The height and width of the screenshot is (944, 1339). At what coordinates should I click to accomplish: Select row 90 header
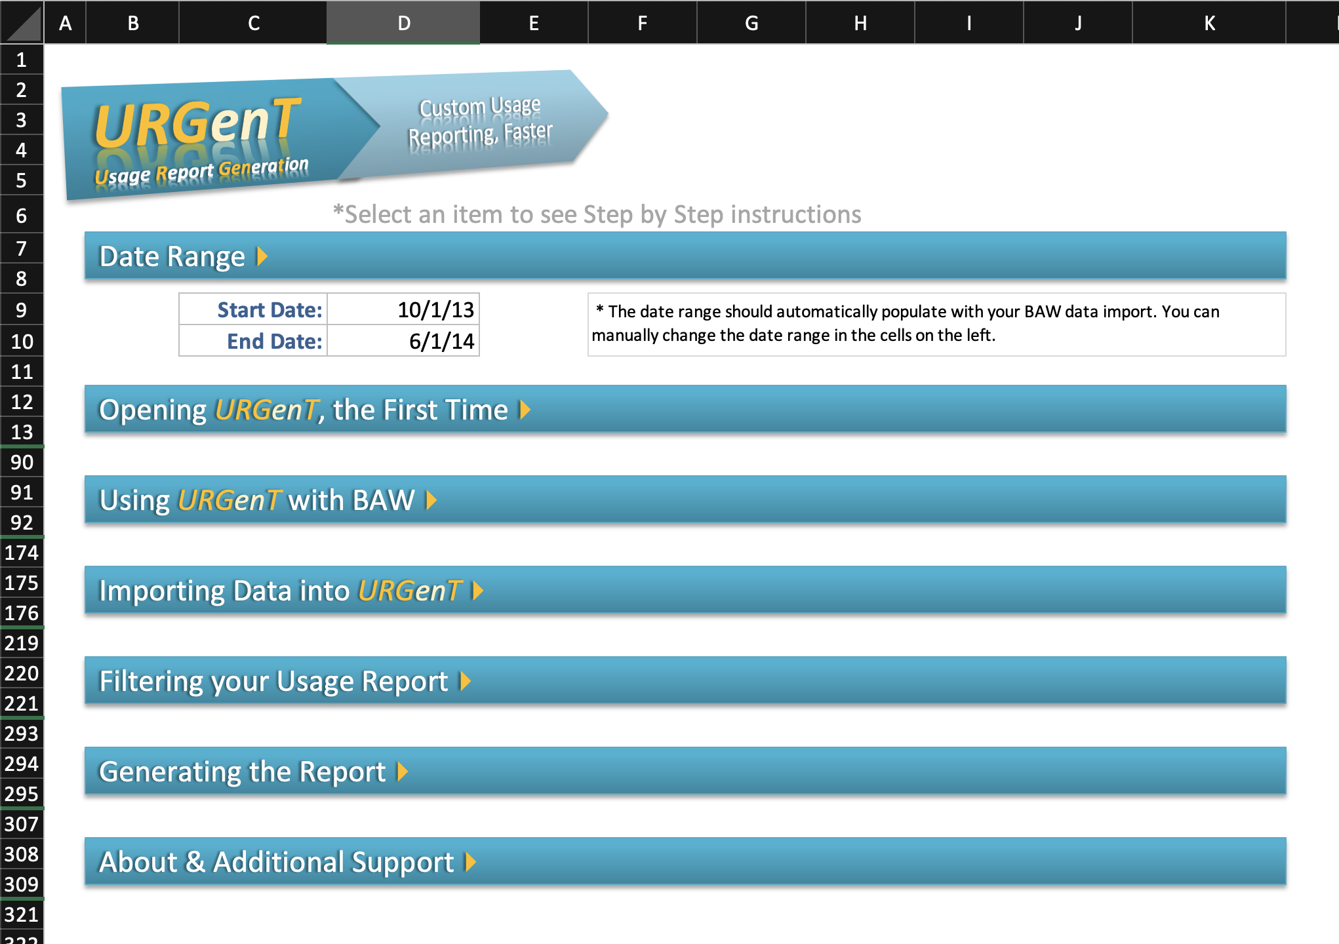pyautogui.click(x=21, y=462)
